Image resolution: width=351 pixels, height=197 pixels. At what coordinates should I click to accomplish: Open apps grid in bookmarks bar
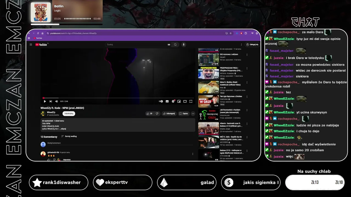coord(29,38)
